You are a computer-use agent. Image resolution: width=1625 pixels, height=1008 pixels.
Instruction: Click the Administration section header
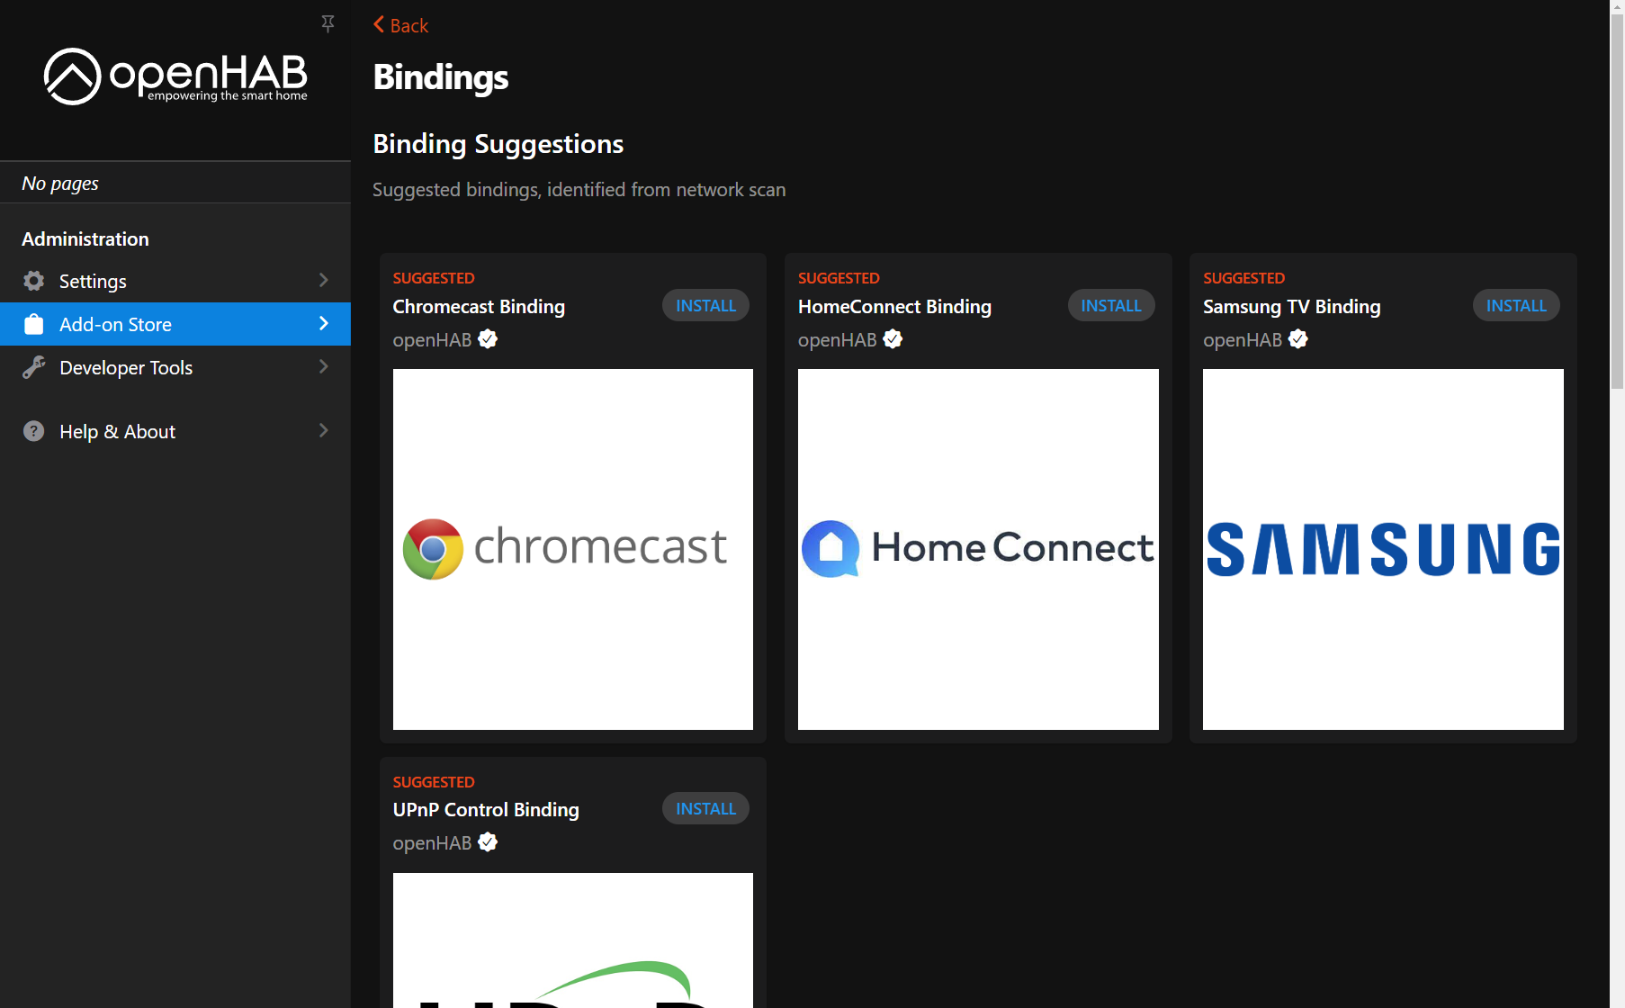pyautogui.click(x=85, y=239)
